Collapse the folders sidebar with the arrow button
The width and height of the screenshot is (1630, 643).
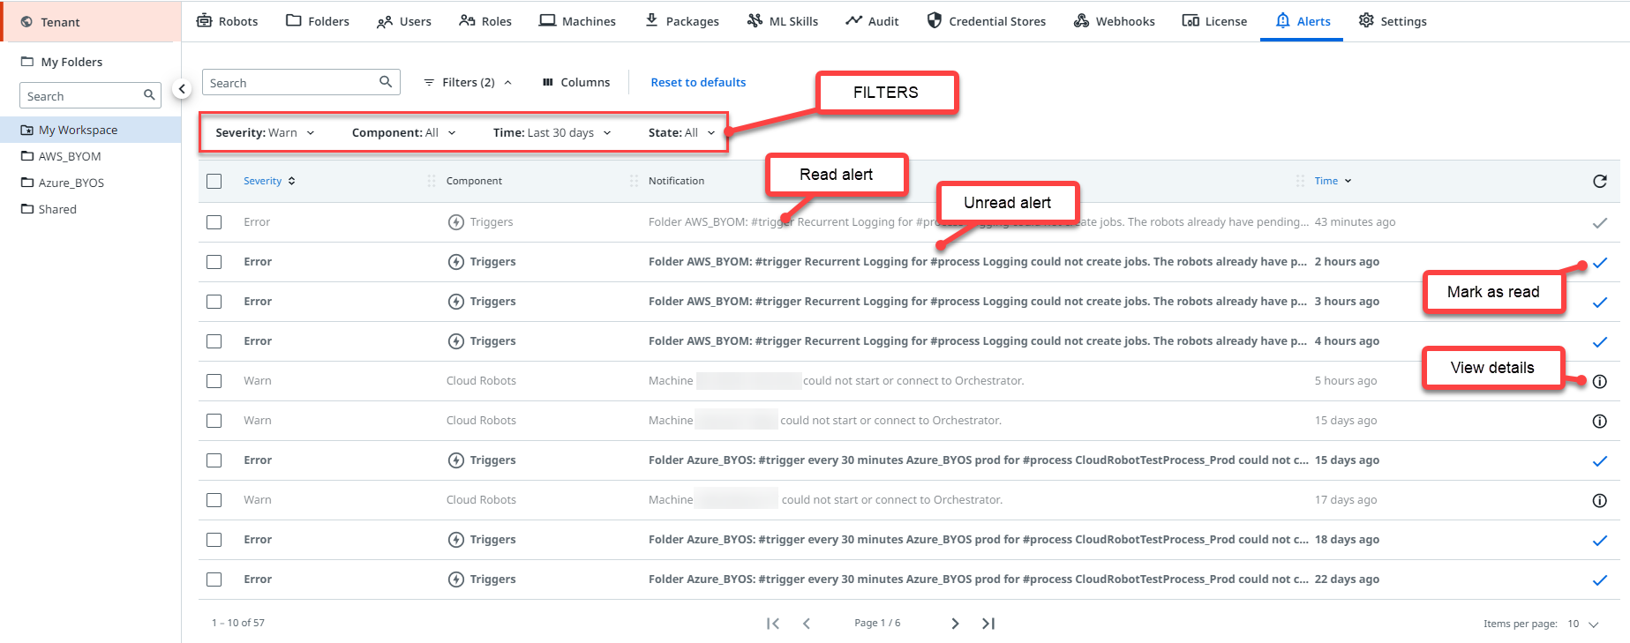tap(181, 88)
